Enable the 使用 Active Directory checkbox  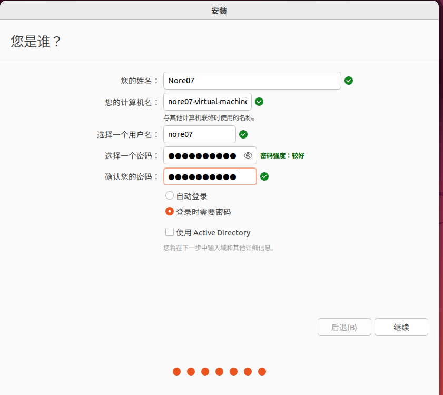pyautogui.click(x=170, y=232)
